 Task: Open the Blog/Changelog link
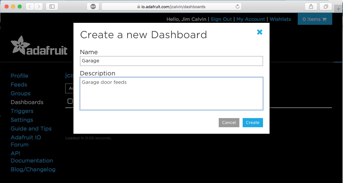point(33,169)
